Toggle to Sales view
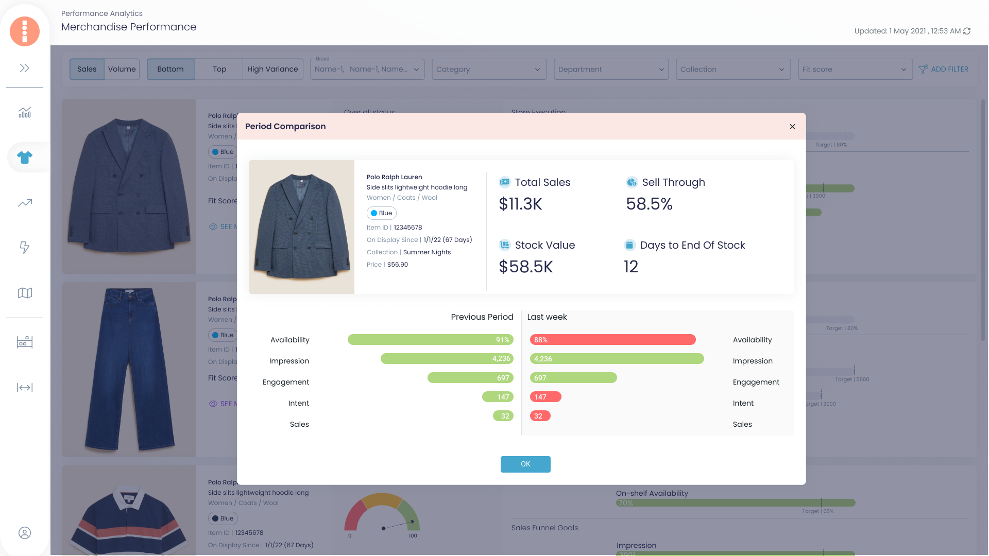This screenshot has width=989, height=556. [87, 69]
